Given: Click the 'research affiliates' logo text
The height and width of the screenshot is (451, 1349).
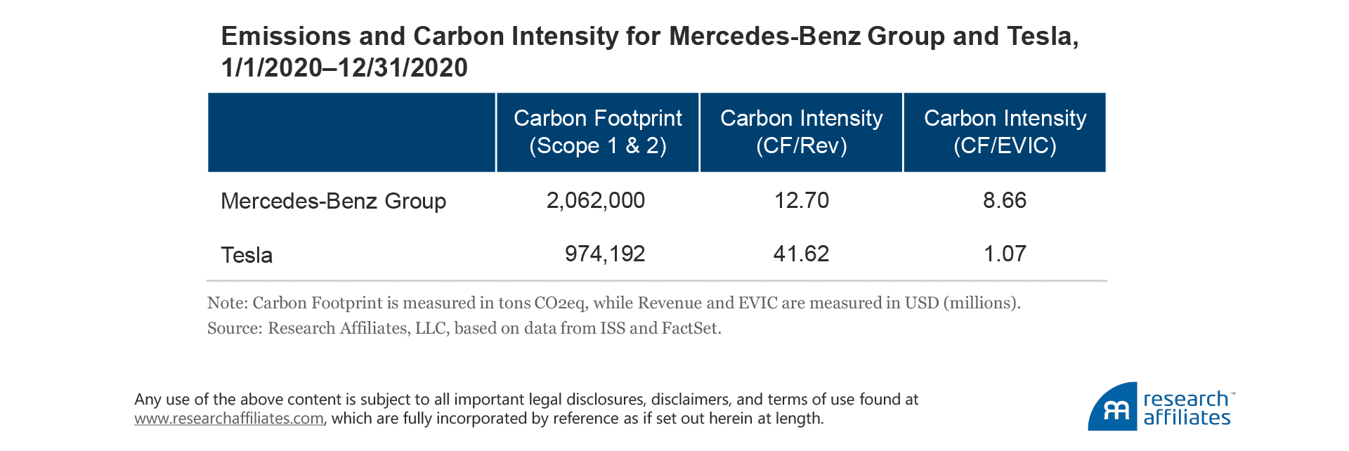Looking at the screenshot, I should pyautogui.click(x=1187, y=408).
